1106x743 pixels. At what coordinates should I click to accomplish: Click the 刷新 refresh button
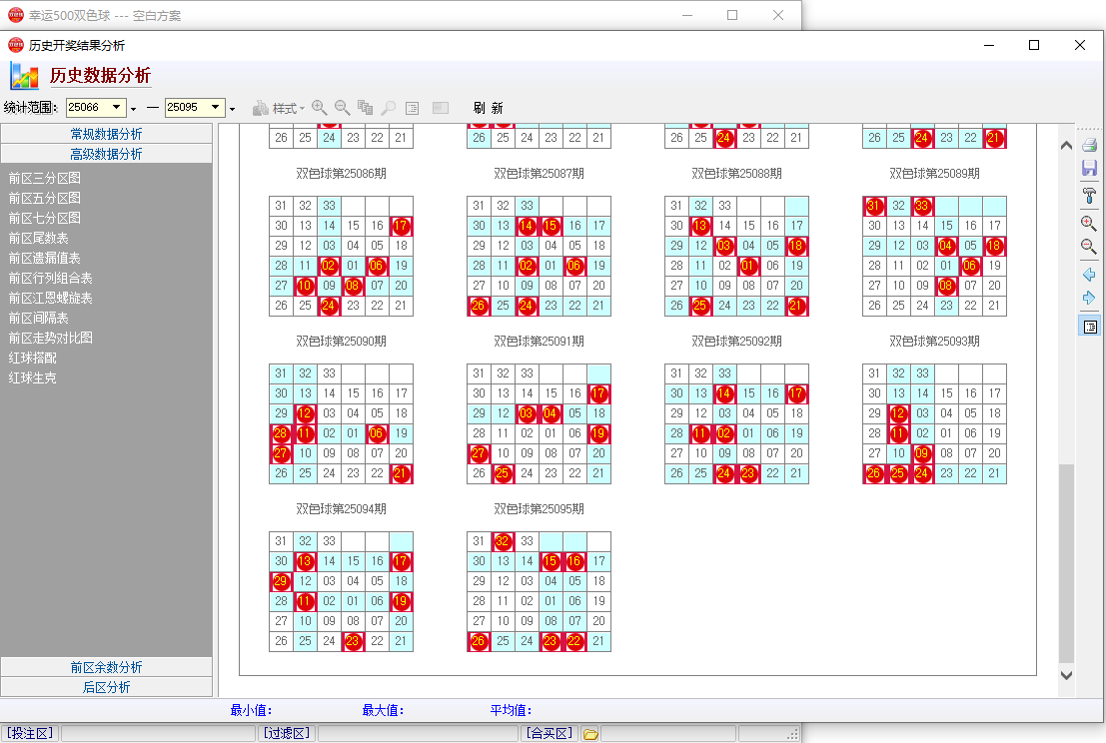coord(488,108)
